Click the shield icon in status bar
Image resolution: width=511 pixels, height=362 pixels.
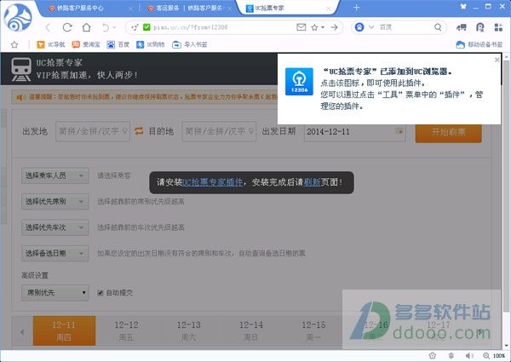point(451,355)
